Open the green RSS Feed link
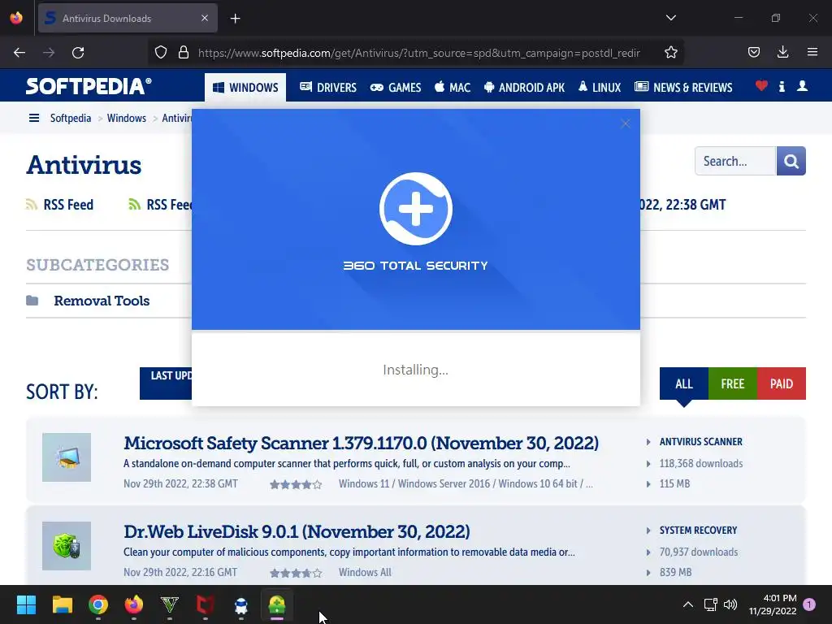Viewport: 832px width, 624px height. (160, 205)
